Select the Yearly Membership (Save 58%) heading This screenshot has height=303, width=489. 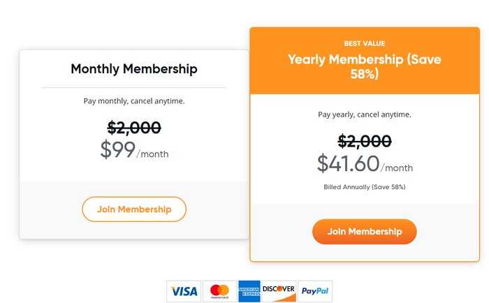(x=364, y=66)
